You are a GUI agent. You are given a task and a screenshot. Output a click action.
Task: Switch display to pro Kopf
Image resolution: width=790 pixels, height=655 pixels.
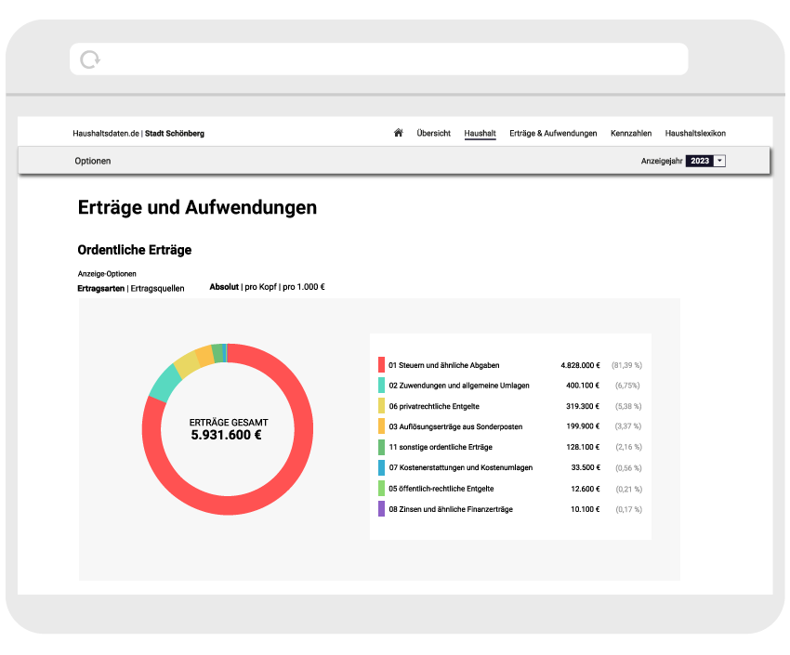point(260,287)
